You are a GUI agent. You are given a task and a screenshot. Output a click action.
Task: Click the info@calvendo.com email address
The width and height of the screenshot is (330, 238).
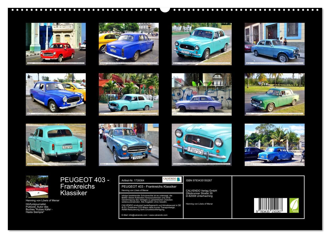point(132,215)
